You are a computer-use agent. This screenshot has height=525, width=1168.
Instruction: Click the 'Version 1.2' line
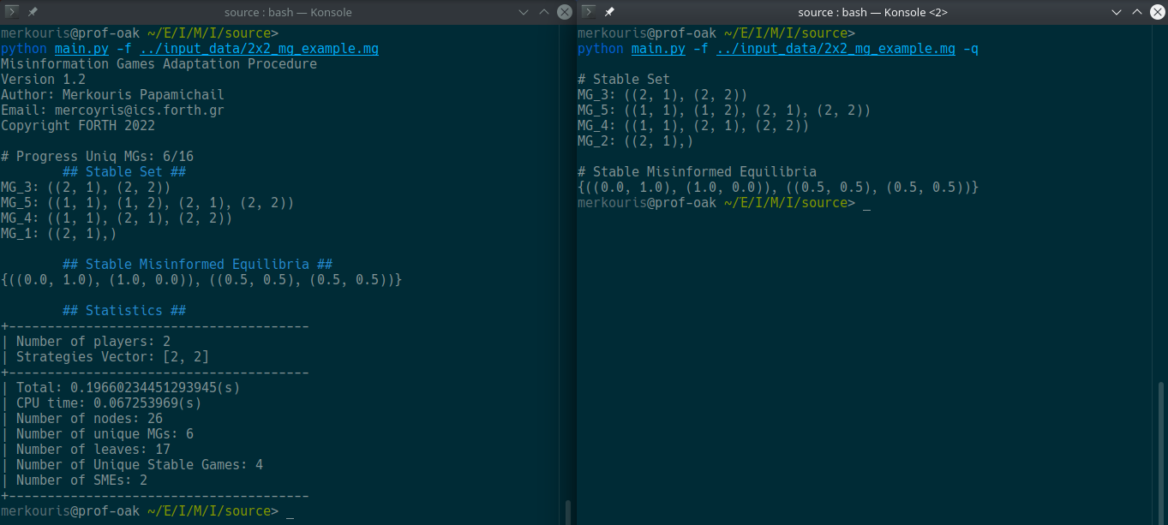click(x=43, y=80)
